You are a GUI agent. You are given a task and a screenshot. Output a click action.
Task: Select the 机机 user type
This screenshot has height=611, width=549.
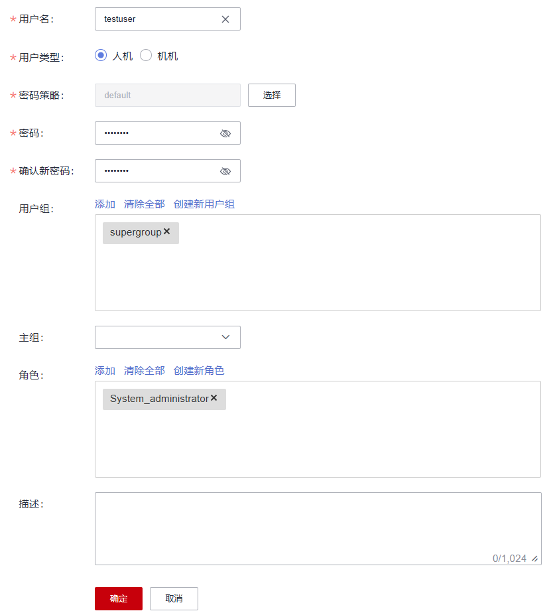pyautogui.click(x=146, y=55)
